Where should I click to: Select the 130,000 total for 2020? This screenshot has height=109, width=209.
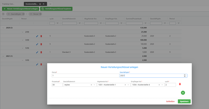coord(143,28)
